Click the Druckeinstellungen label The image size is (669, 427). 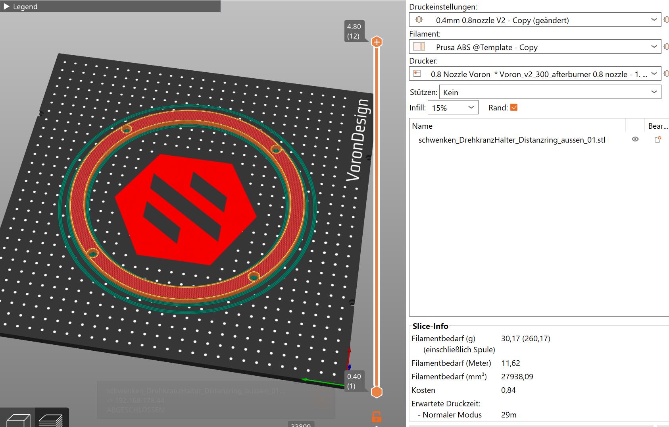point(443,7)
